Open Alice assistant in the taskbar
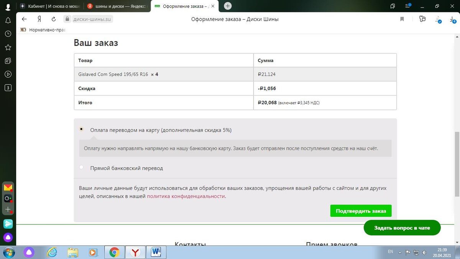Viewport: 460px width, 259px height. coord(29,252)
